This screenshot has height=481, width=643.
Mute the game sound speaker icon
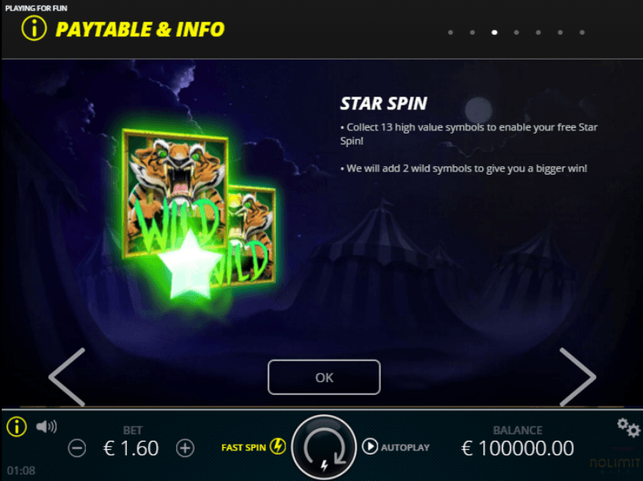pyautogui.click(x=47, y=427)
